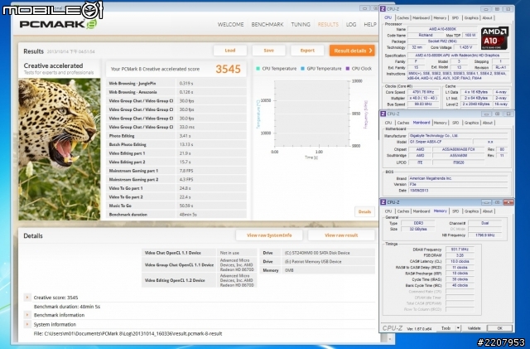
Task: Select the Caches tab in bottom CPU-Z window
Action: 403,211
